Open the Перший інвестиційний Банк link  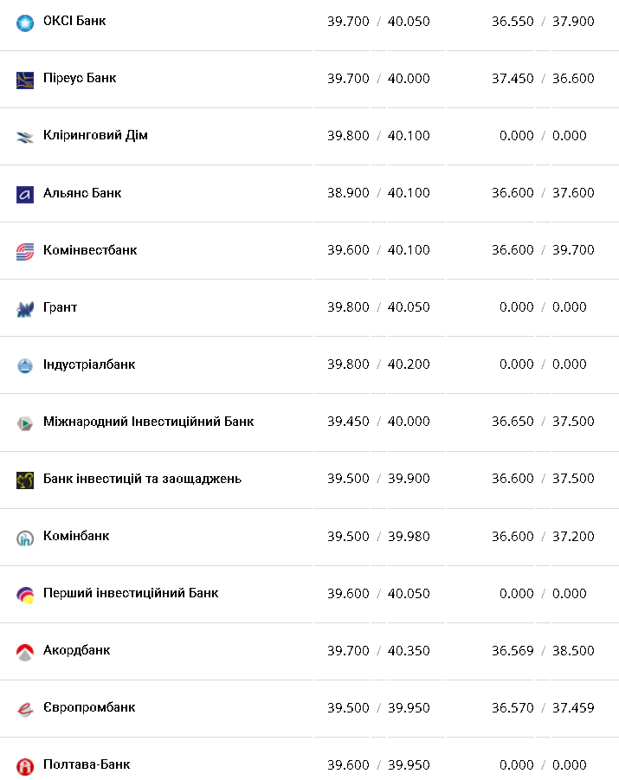click(x=131, y=593)
